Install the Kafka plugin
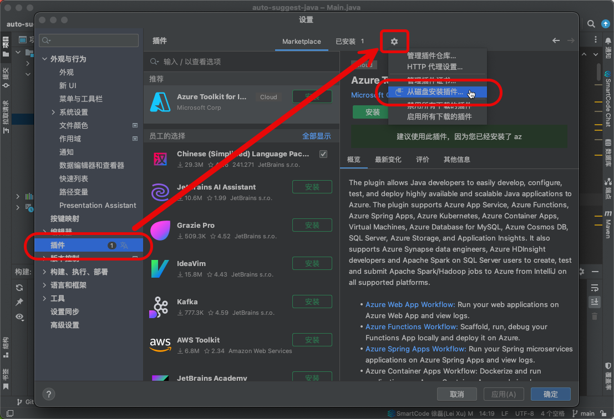 click(312, 302)
